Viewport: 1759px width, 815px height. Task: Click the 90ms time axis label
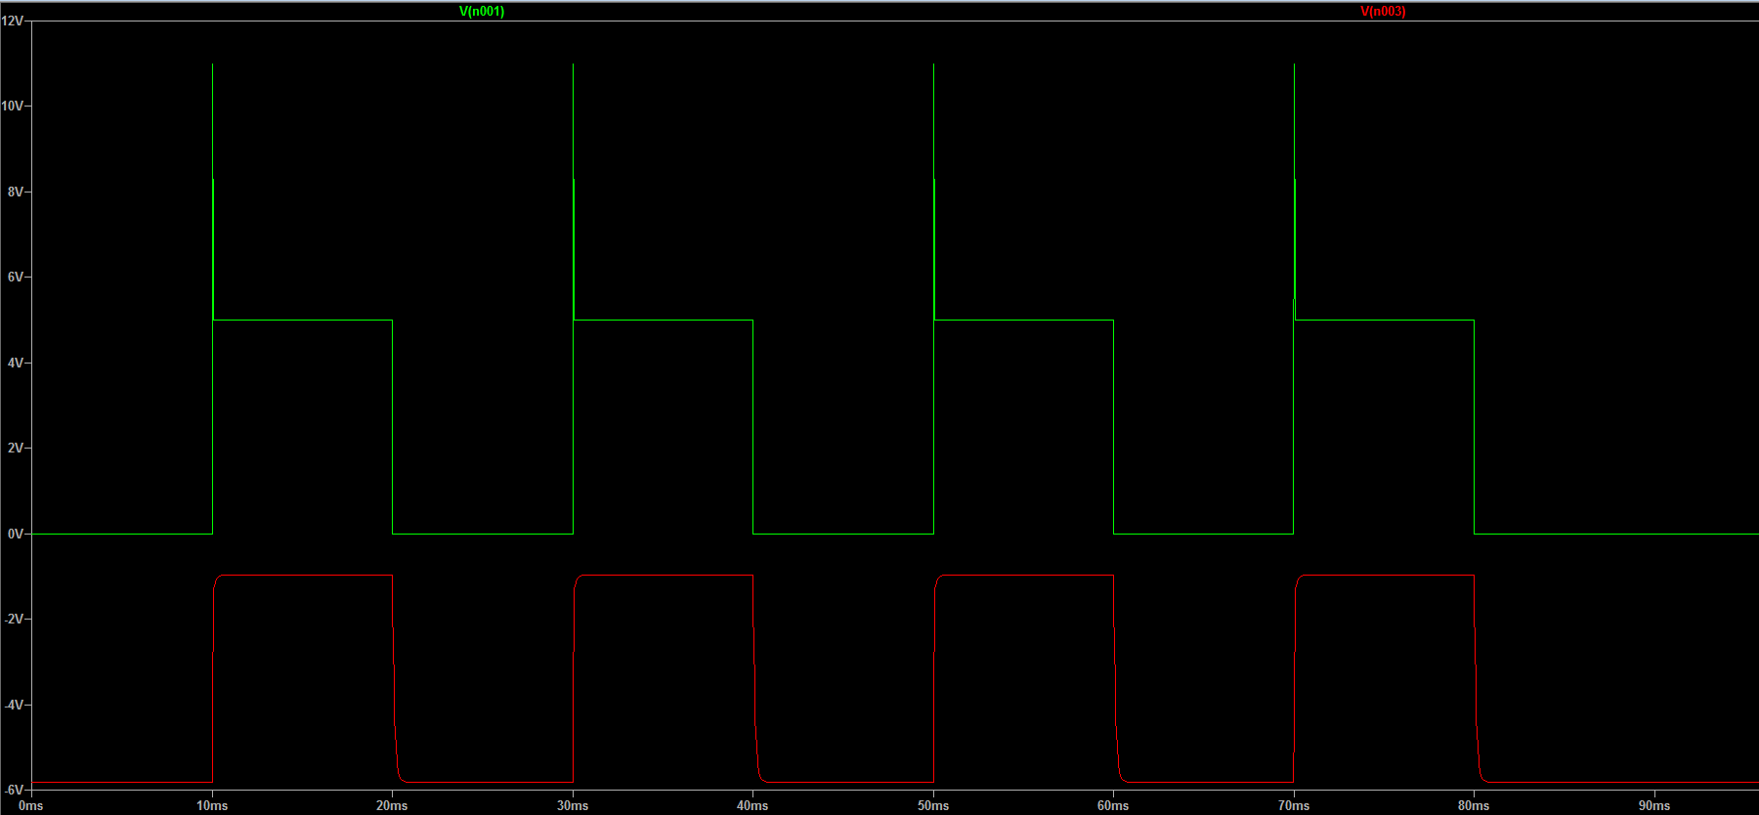1654,806
